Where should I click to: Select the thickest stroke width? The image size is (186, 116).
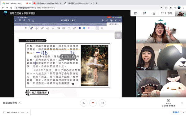102,28
